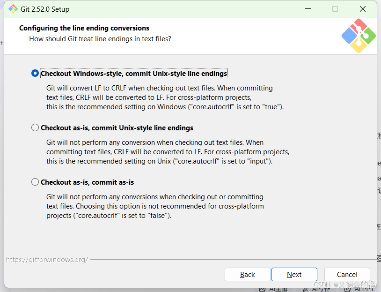This screenshot has height=292, width=381.
Task: Choose Checkout as-is, commit as-is option
Action: click(x=35, y=182)
